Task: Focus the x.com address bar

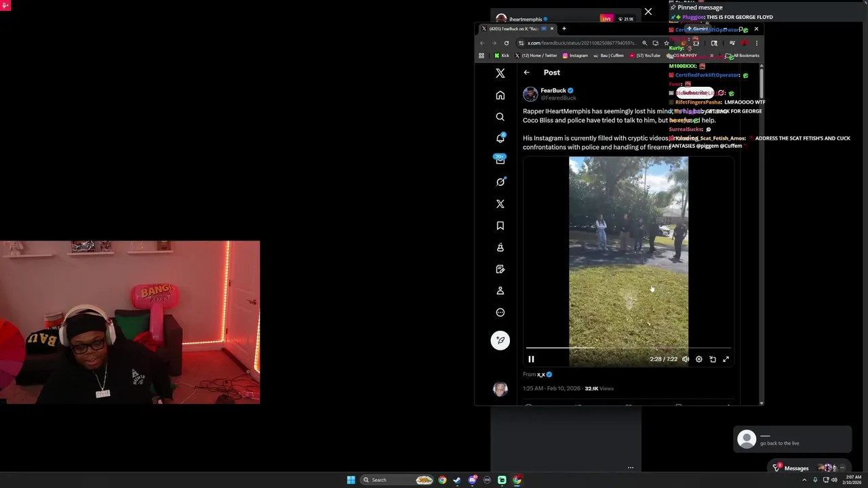Action: 582,43
